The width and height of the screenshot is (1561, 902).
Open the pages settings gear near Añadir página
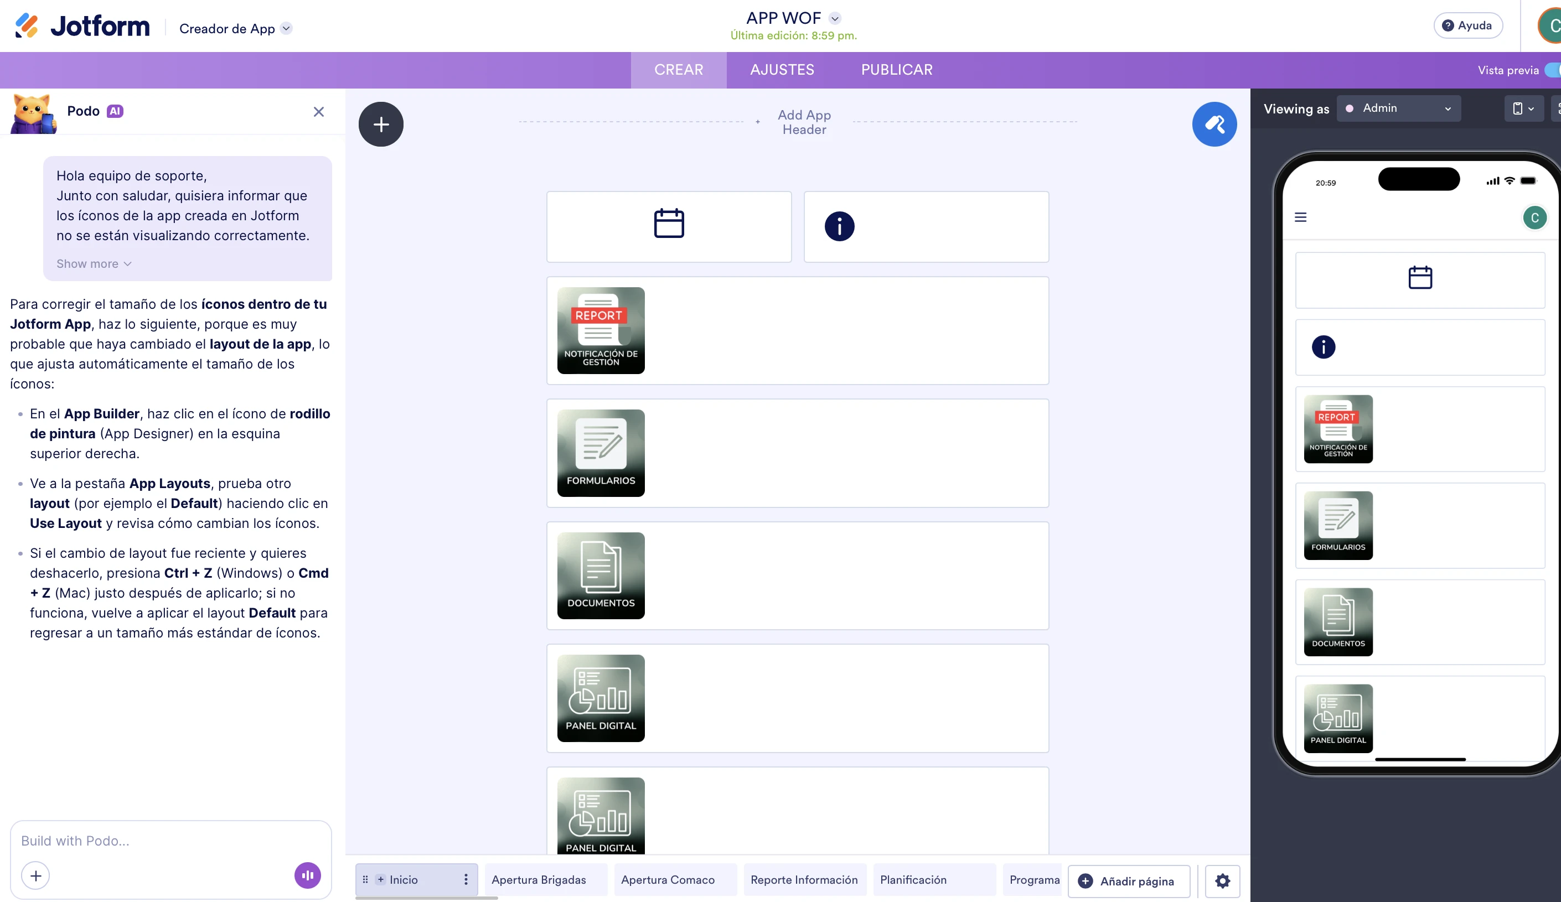(x=1222, y=880)
